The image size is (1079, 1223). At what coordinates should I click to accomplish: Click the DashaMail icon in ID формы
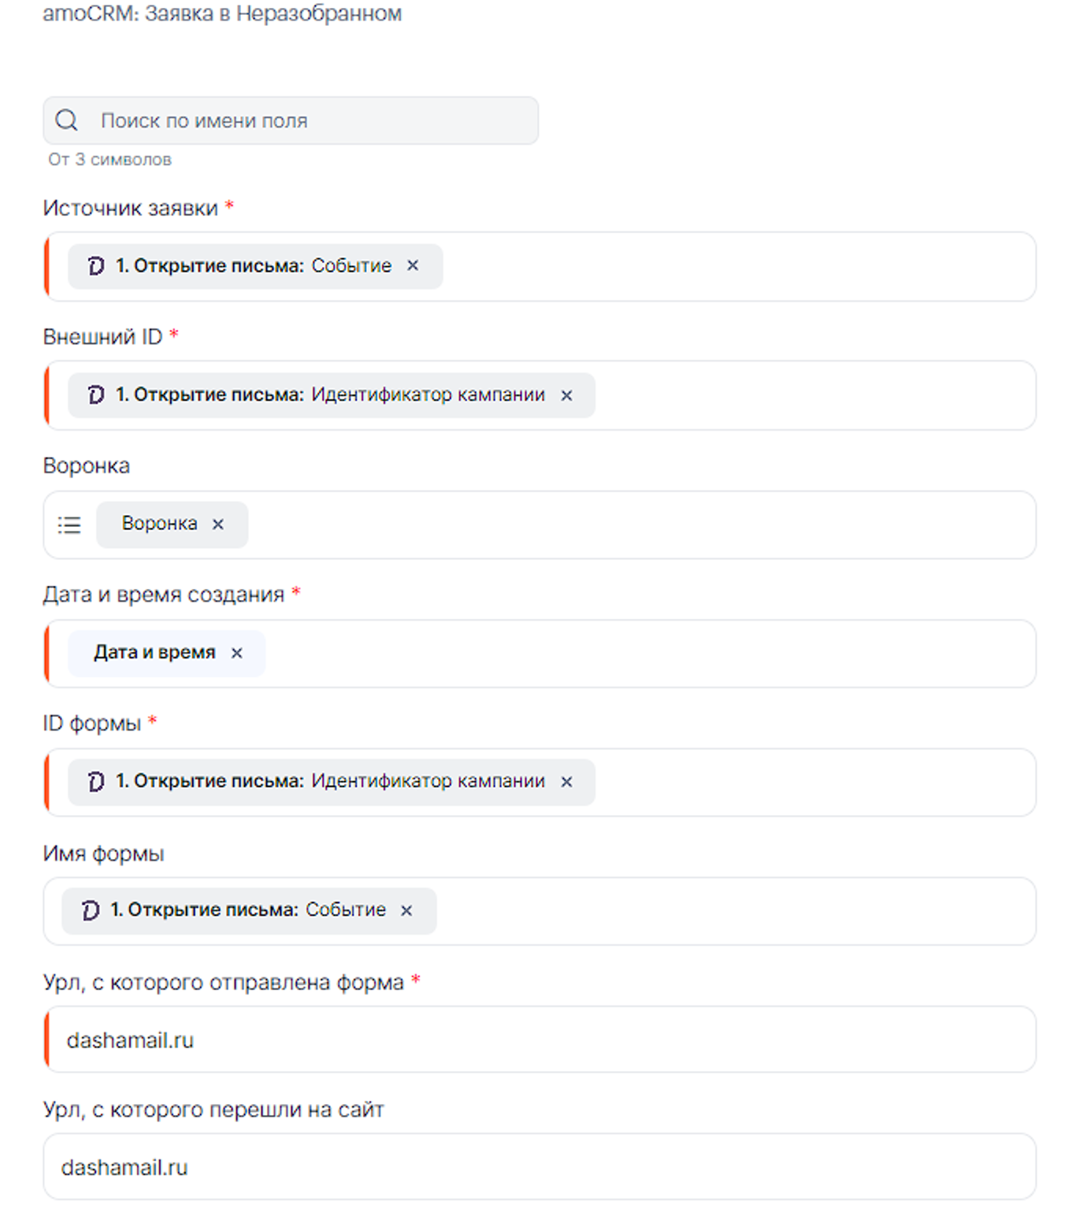(x=96, y=782)
